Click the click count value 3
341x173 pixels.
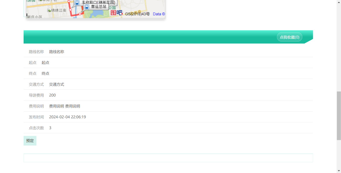[x=50, y=128]
